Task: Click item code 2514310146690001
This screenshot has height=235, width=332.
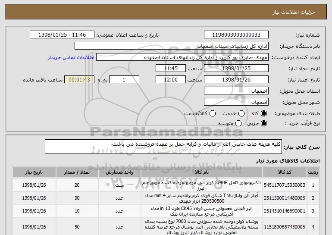Action: coord(285,211)
